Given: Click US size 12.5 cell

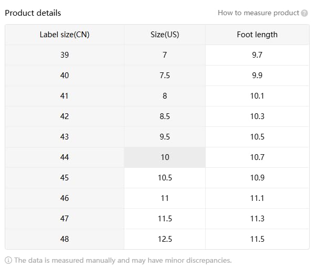Looking at the screenshot, I should (x=164, y=239).
